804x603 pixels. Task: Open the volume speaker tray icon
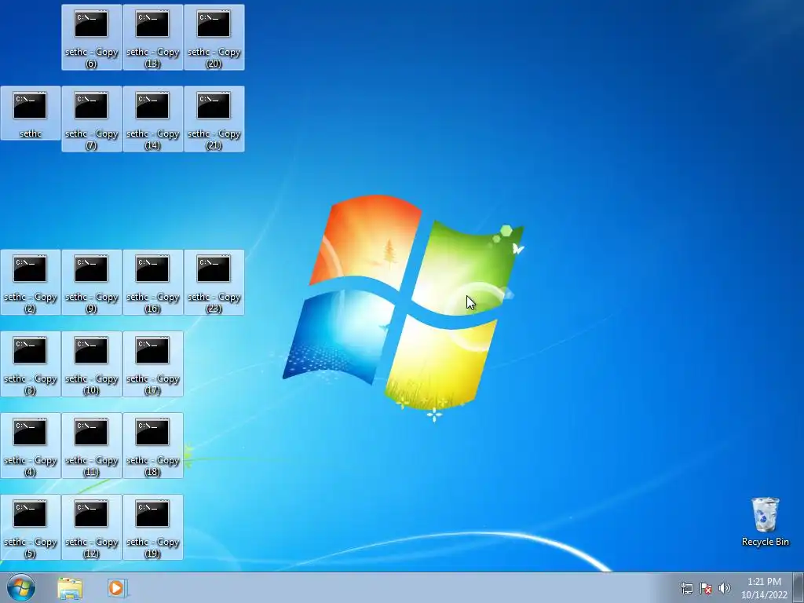coord(724,589)
